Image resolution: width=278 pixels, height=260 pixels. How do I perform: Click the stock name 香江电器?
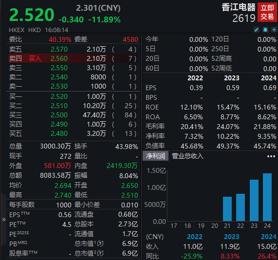(x=238, y=7)
